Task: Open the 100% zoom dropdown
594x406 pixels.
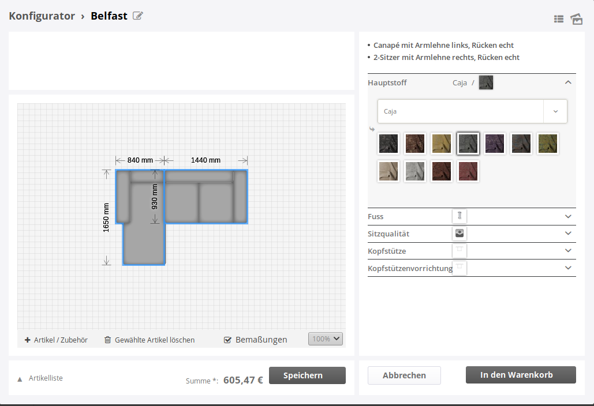Action: pyautogui.click(x=326, y=339)
